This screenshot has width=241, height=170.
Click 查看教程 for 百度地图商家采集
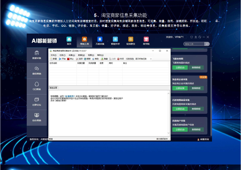tap(196, 109)
